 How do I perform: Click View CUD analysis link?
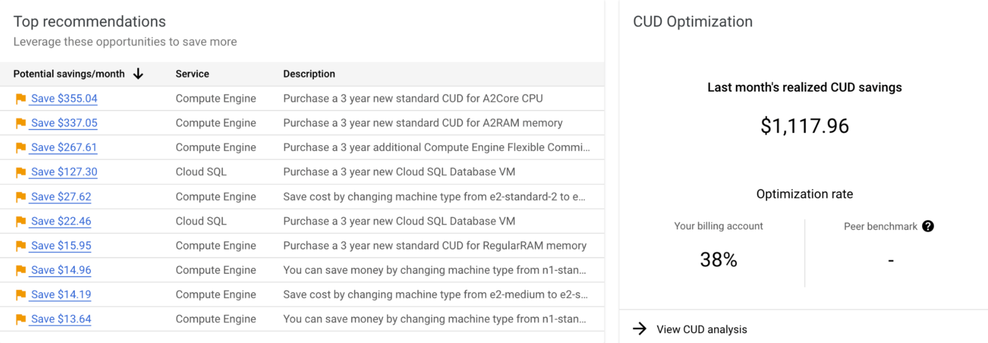tap(701, 329)
